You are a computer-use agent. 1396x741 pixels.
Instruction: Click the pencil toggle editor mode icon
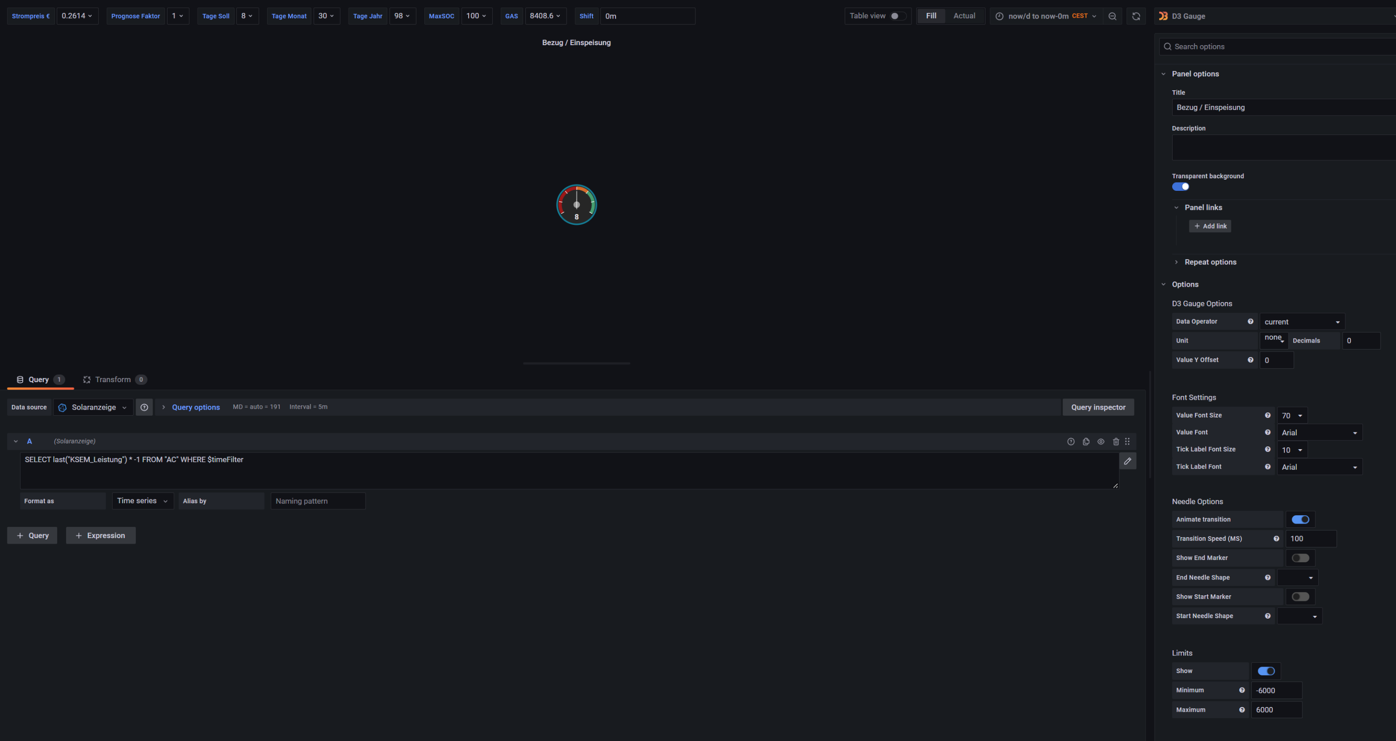(x=1127, y=461)
